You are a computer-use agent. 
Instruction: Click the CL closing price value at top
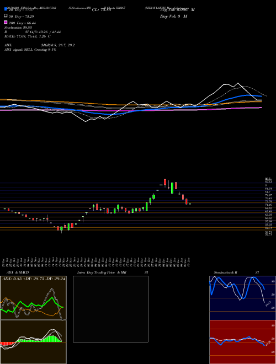[102, 10]
